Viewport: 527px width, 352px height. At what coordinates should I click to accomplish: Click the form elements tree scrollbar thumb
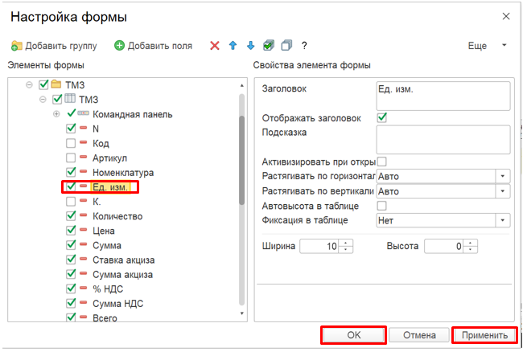[x=241, y=160]
